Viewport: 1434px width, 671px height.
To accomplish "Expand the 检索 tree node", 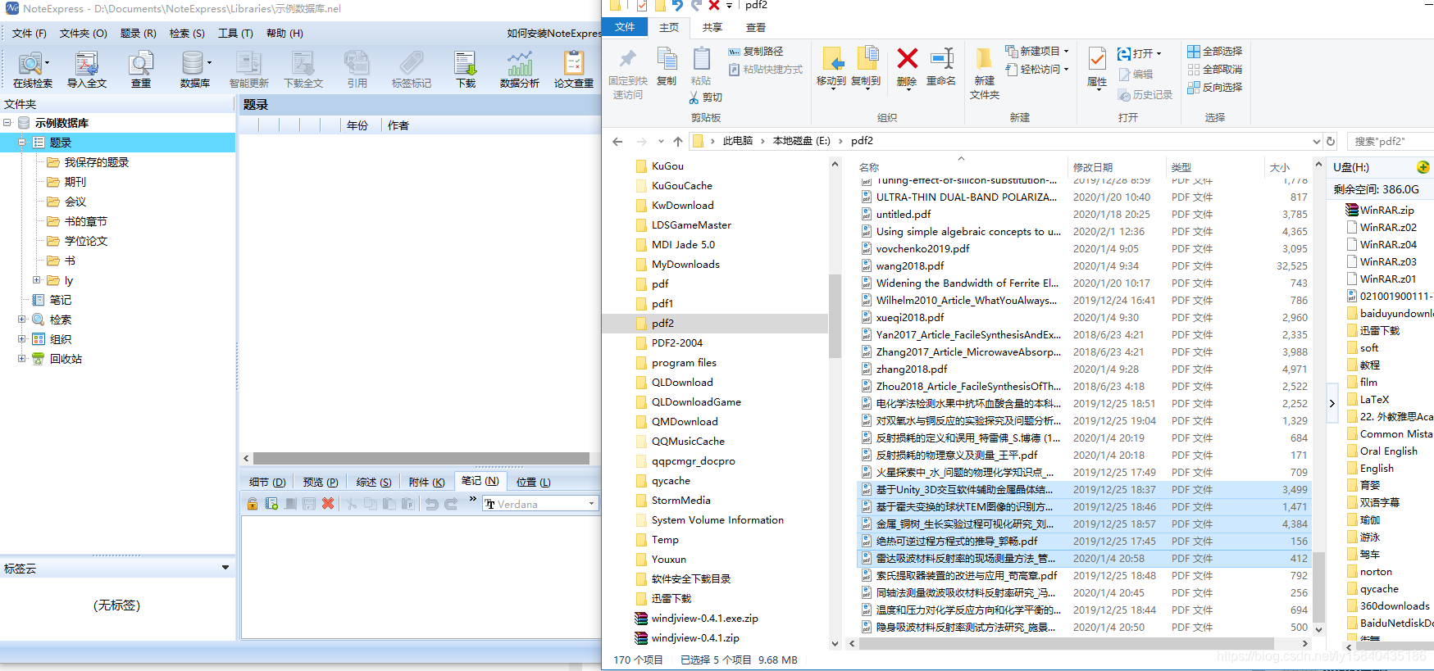I will pos(21,320).
